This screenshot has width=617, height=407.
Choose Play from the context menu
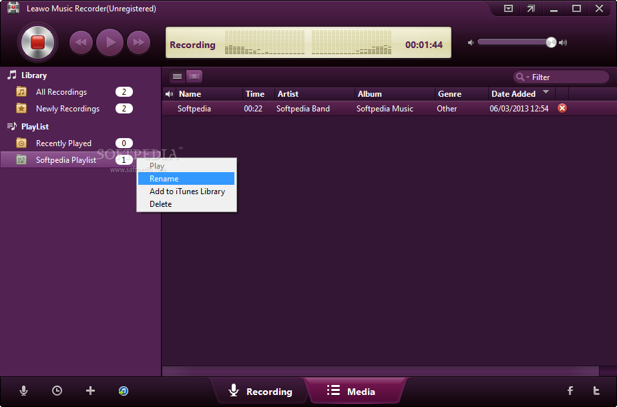click(x=186, y=166)
